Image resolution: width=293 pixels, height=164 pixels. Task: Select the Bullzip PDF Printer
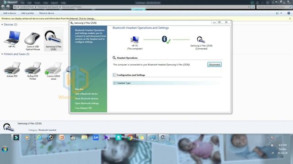[33, 68]
